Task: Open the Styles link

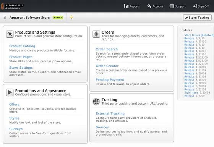Action: tap(15, 118)
